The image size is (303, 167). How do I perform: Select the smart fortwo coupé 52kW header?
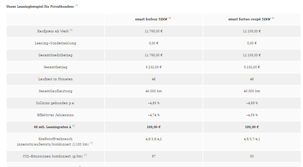249,19
